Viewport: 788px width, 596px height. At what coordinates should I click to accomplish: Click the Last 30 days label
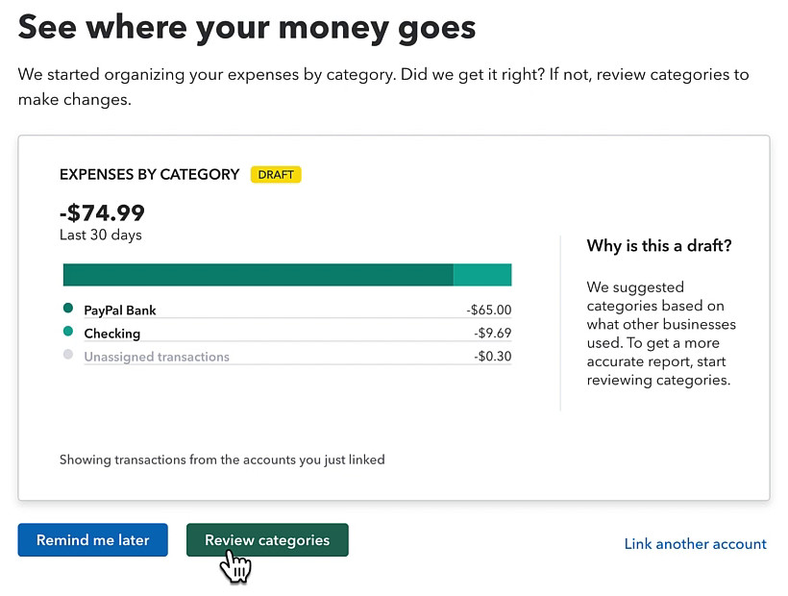pyautogui.click(x=101, y=236)
